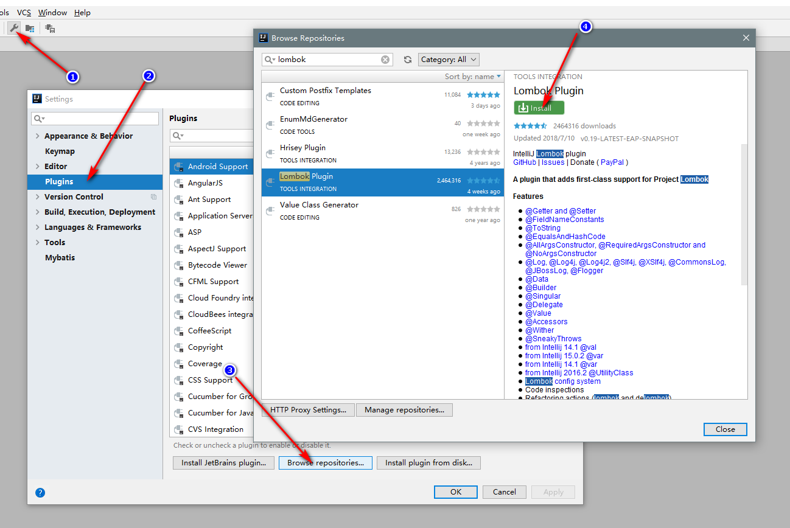Expand Appearance & Behavior settings node
790x528 pixels.
coord(38,136)
